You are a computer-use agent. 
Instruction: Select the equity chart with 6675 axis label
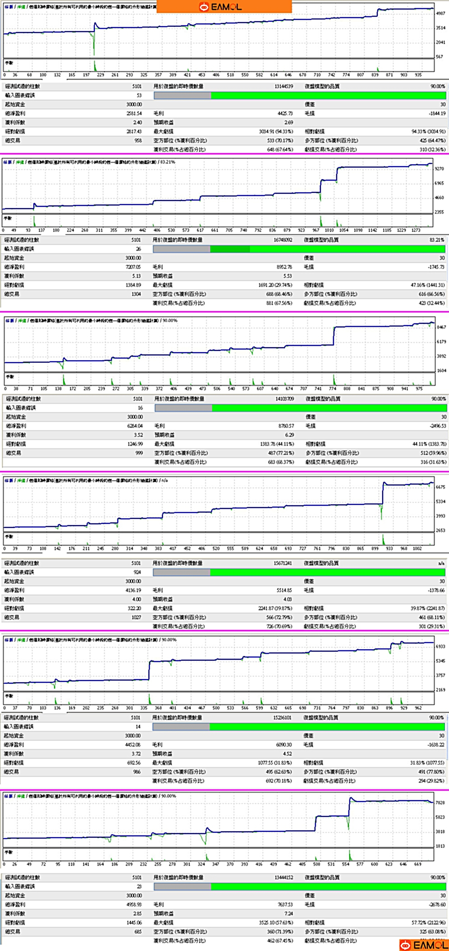click(218, 506)
